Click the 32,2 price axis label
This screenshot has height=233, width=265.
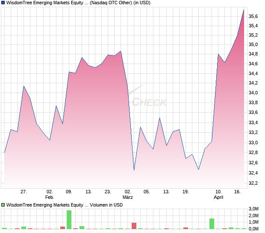tap(253, 183)
